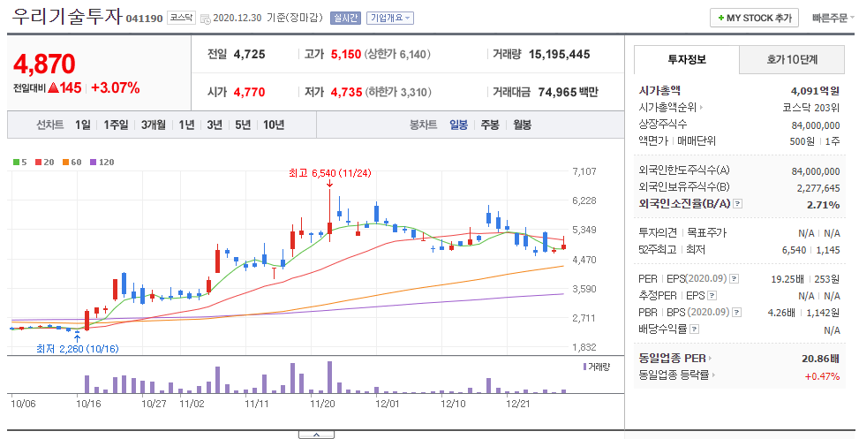
Task: Select 10년 line chart period
Action: tap(274, 125)
